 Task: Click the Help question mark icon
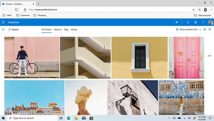[203, 22]
